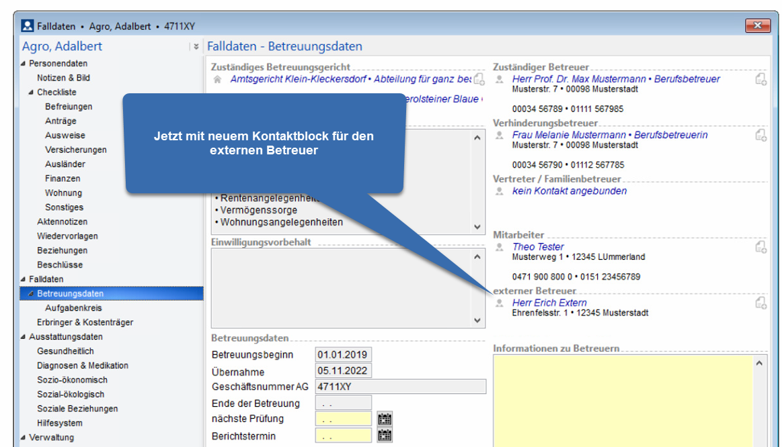
Task: Collapse the Ausstattungsdaten tree node
Action: [23, 336]
